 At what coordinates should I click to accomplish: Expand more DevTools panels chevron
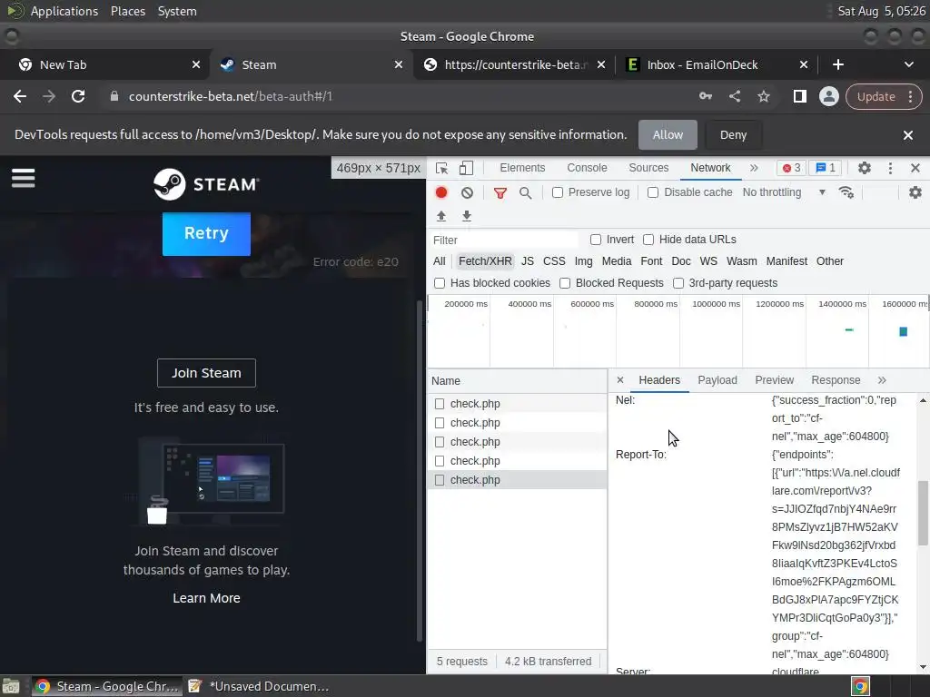(753, 168)
